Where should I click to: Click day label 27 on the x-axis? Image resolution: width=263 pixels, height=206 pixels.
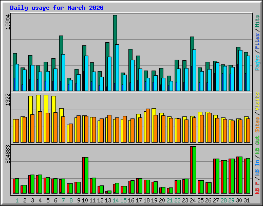(216, 200)
